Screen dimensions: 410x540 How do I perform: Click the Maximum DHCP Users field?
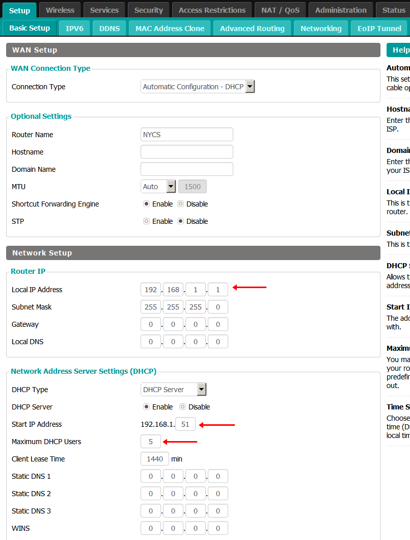click(151, 442)
